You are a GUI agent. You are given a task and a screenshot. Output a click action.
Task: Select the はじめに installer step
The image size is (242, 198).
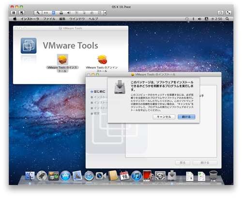98,91
